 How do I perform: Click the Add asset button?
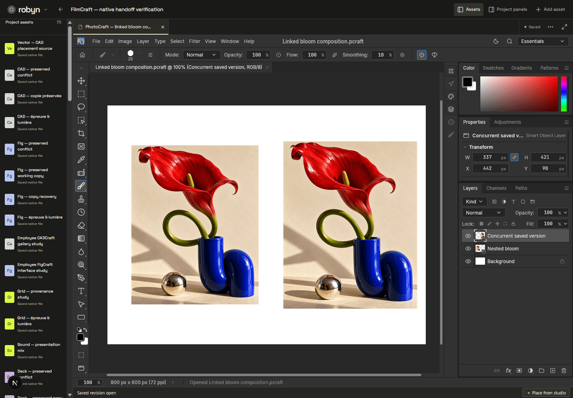pos(550,10)
